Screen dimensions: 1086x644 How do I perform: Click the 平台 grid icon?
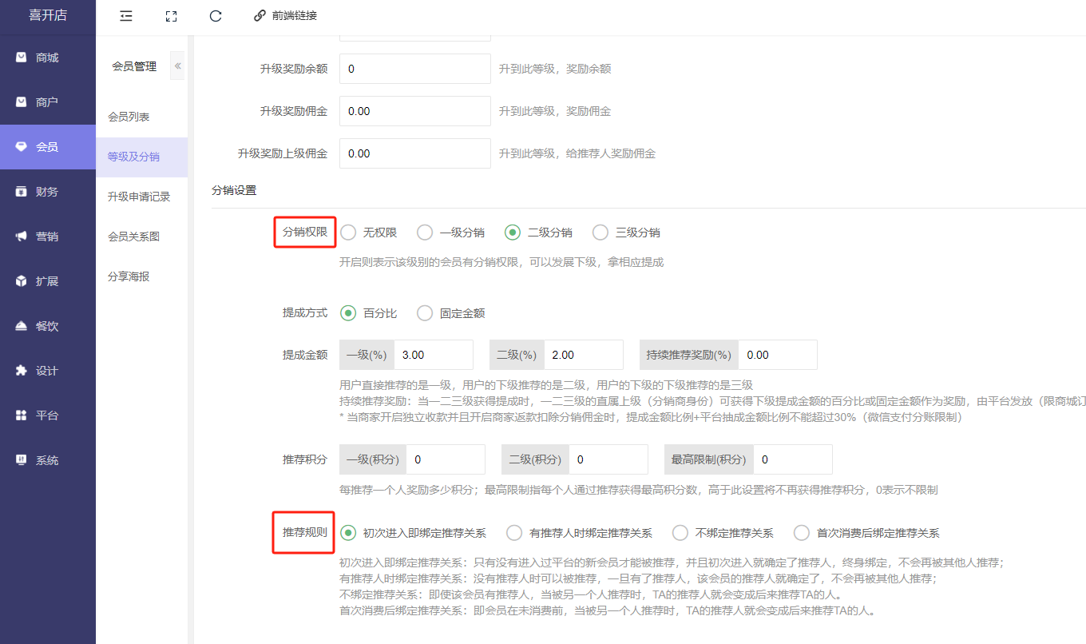click(22, 415)
